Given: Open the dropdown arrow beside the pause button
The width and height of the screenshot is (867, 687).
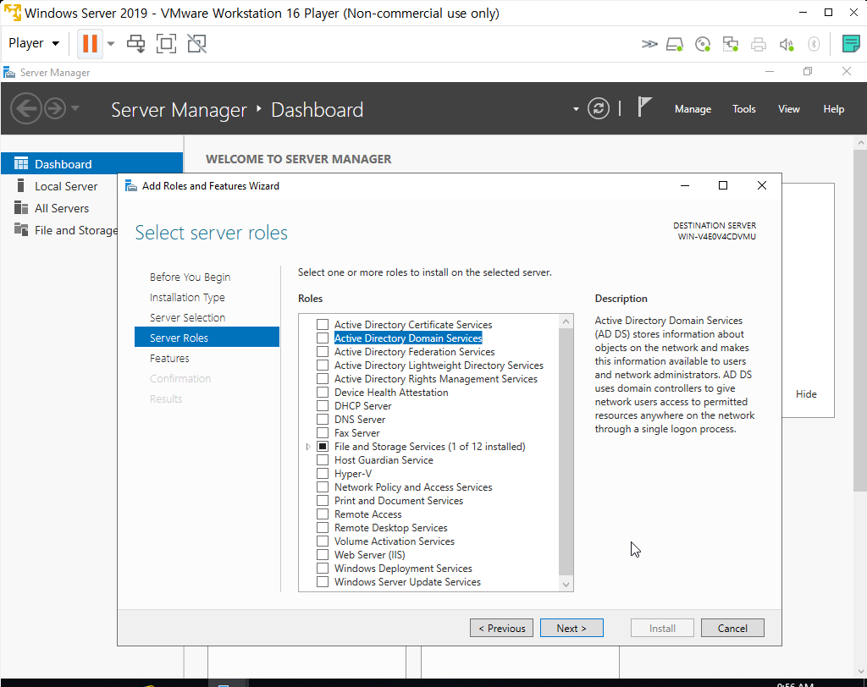Looking at the screenshot, I should click(111, 44).
